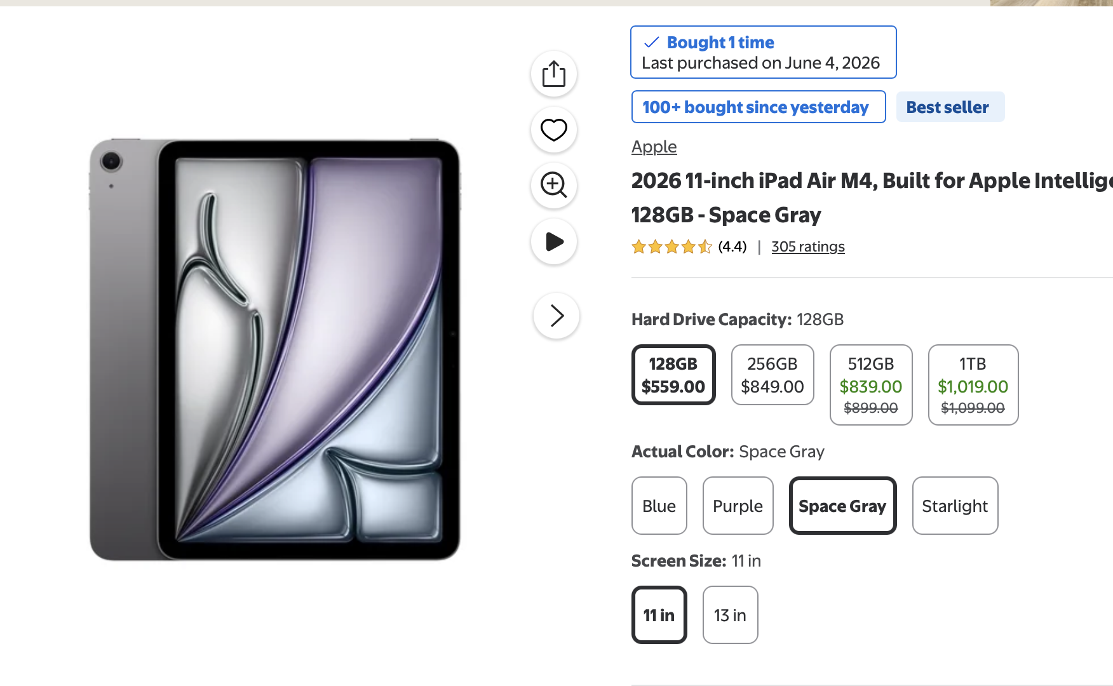Select 128GB capacity option

tap(673, 375)
